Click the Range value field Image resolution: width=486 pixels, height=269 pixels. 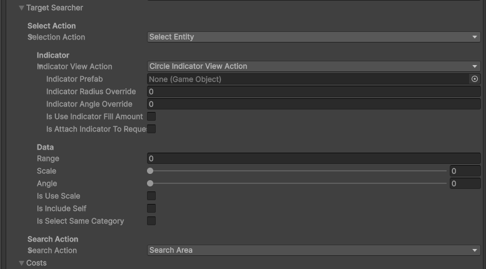(x=313, y=158)
